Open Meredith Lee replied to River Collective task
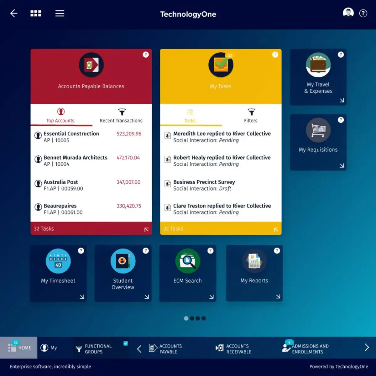This screenshot has width=376, height=376. tap(221, 137)
